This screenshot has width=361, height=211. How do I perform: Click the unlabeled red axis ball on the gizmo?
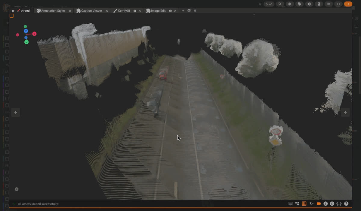coord(17,35)
